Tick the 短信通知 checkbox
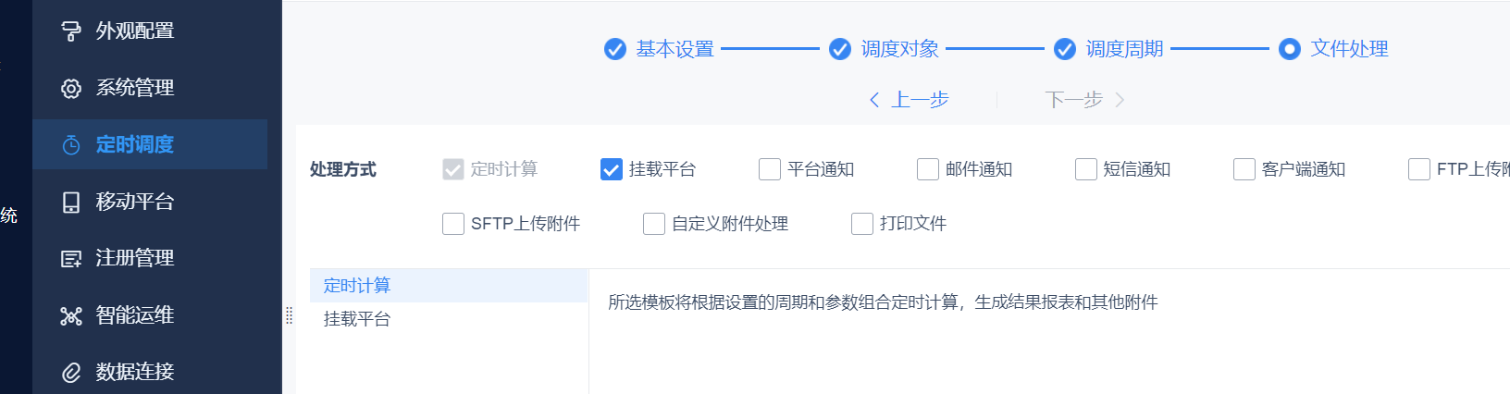 coord(1086,169)
